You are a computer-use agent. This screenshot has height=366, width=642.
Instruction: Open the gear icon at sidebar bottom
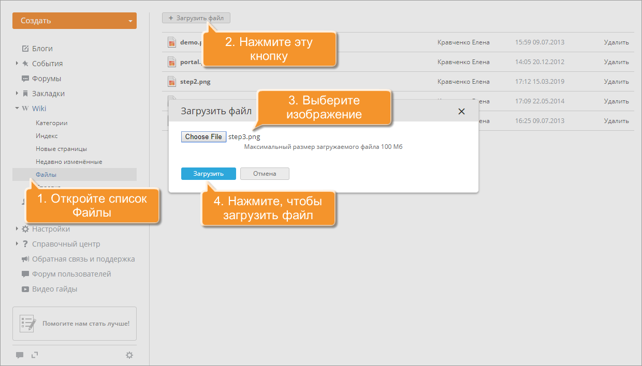point(129,355)
